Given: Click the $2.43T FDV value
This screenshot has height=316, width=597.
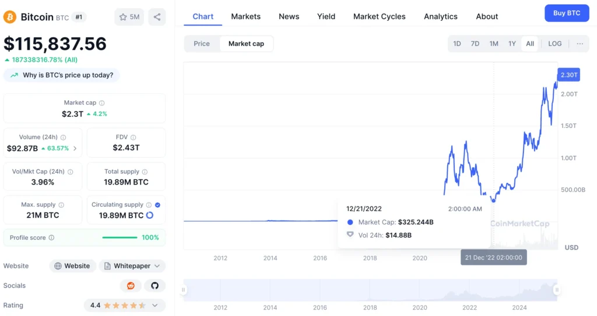Looking at the screenshot, I should [126, 148].
